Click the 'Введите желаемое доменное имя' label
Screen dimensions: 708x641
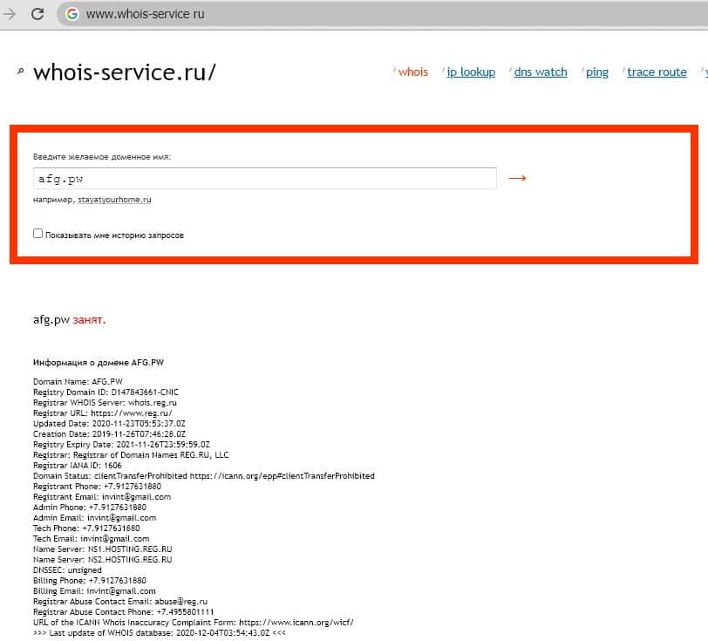tap(102, 157)
